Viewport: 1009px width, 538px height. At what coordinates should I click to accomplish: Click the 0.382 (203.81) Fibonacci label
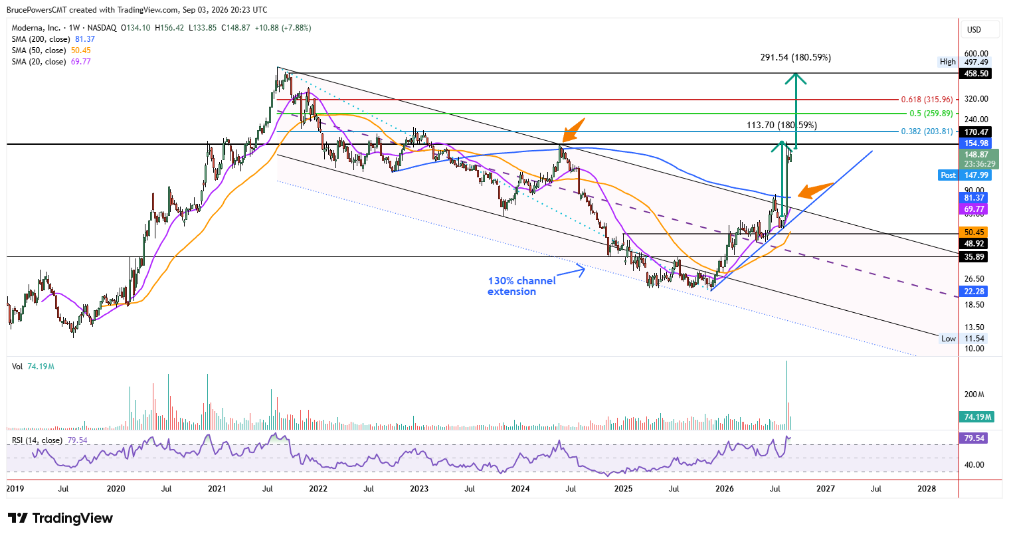(927, 132)
